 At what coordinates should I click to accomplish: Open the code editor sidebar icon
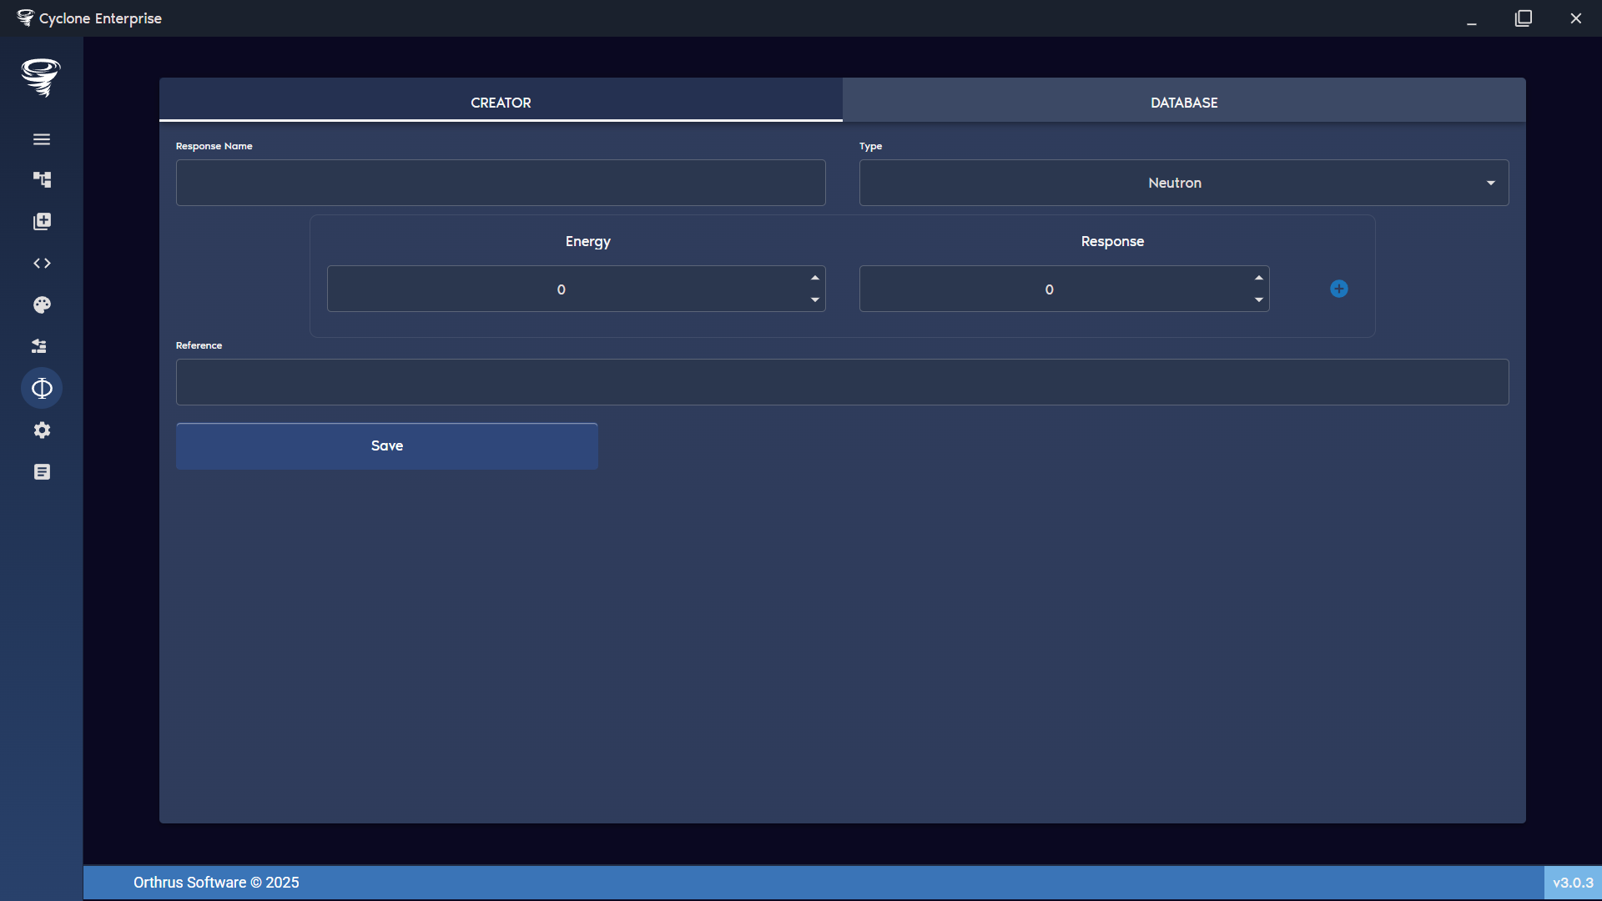point(42,263)
